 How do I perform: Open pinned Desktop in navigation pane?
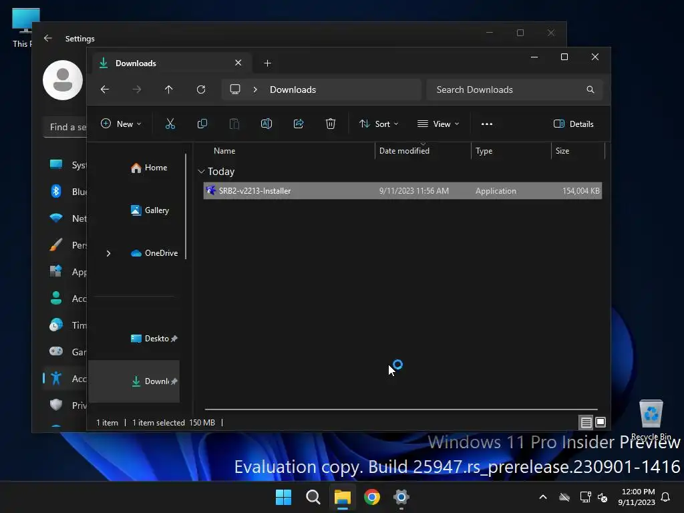[x=154, y=339]
